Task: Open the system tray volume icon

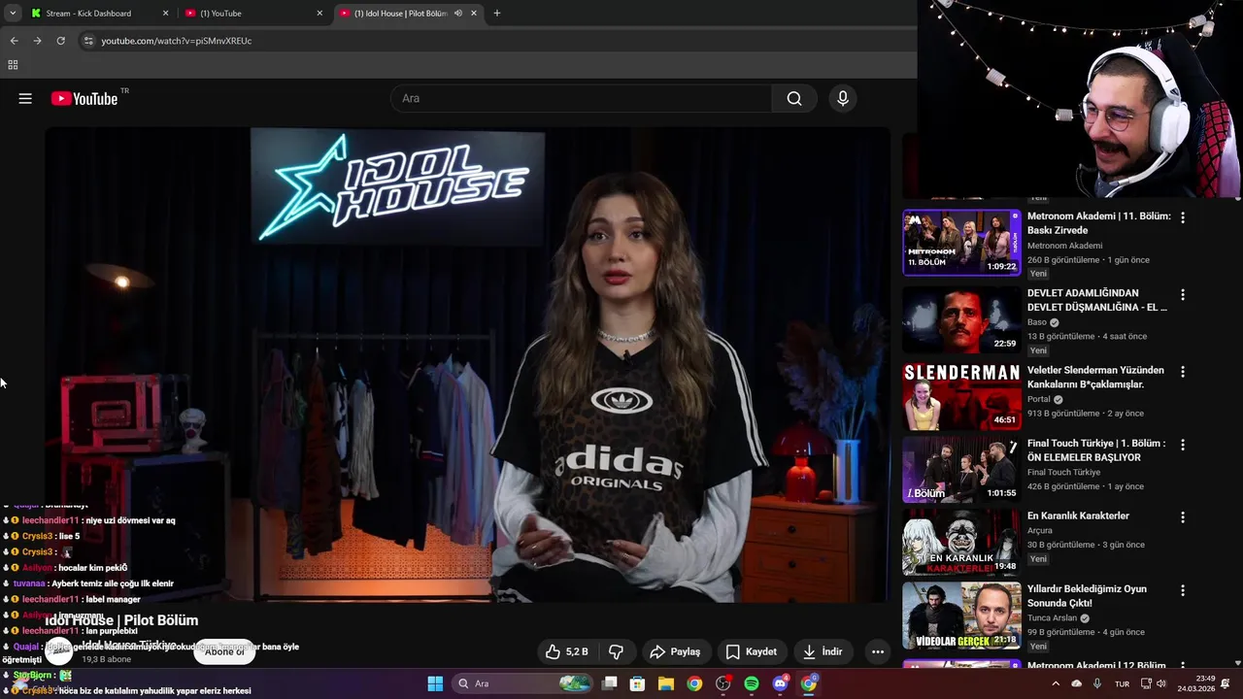Action: point(1160,683)
